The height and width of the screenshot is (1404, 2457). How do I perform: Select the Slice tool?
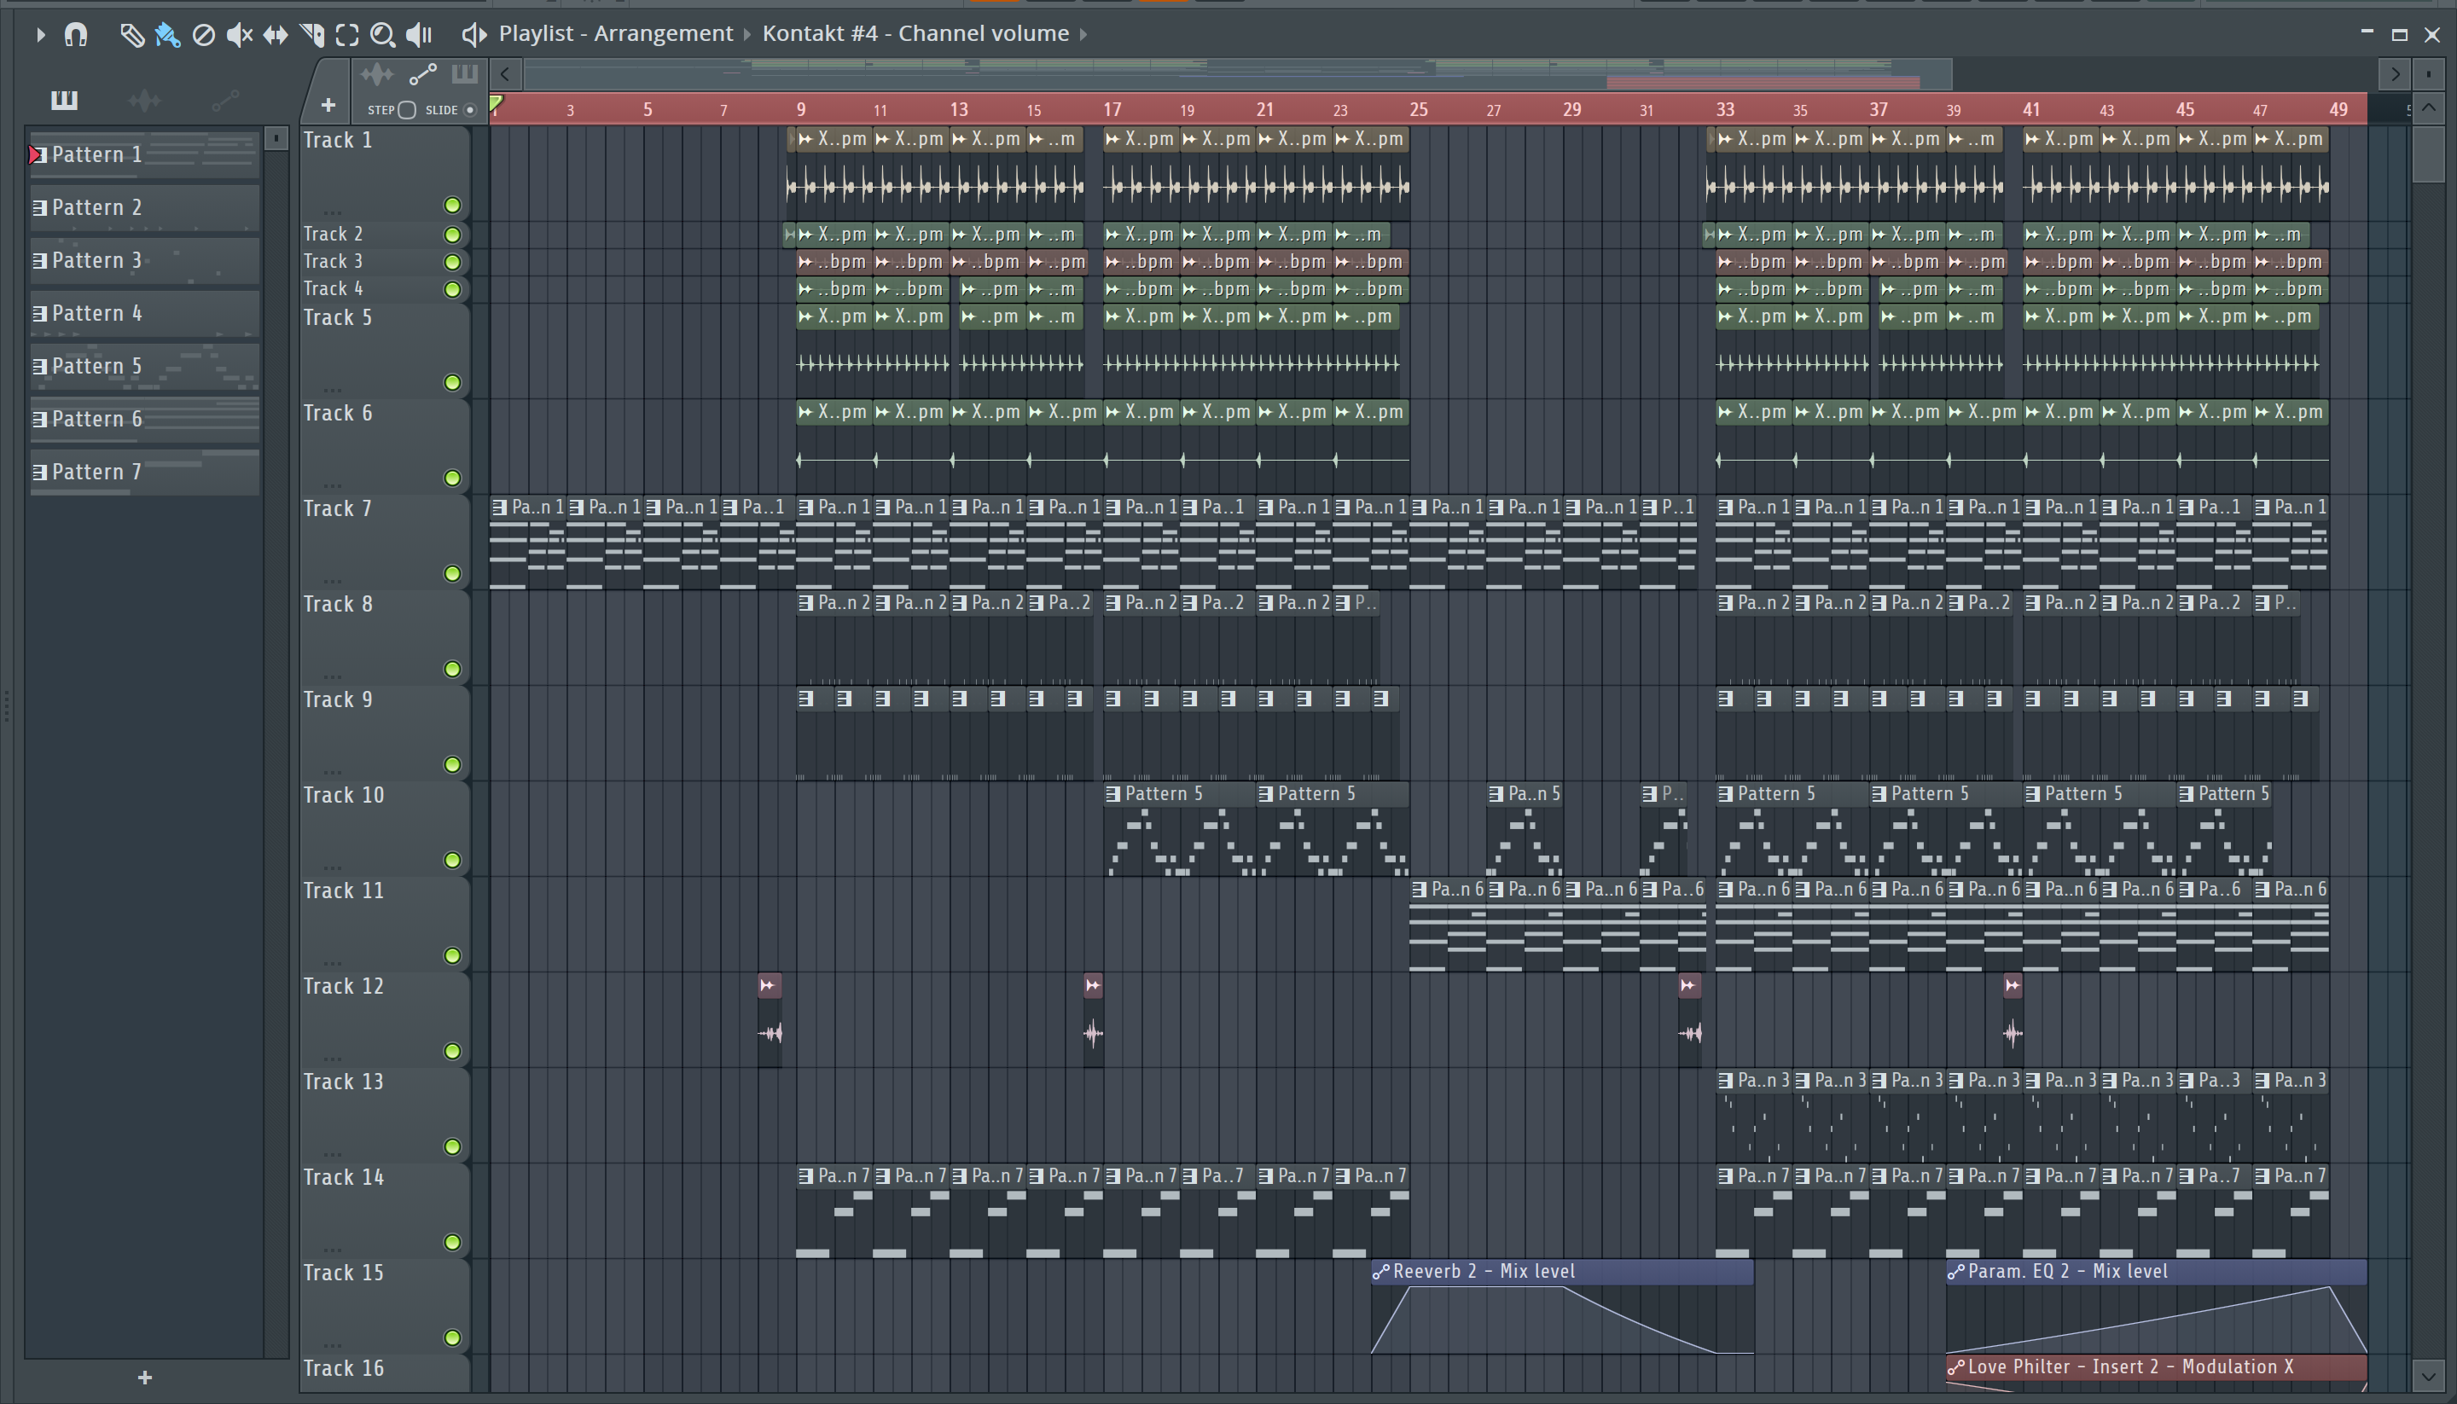[311, 35]
